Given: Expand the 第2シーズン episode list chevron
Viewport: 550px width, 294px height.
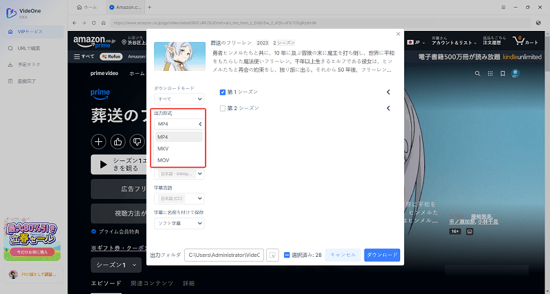Looking at the screenshot, I should click(388, 108).
